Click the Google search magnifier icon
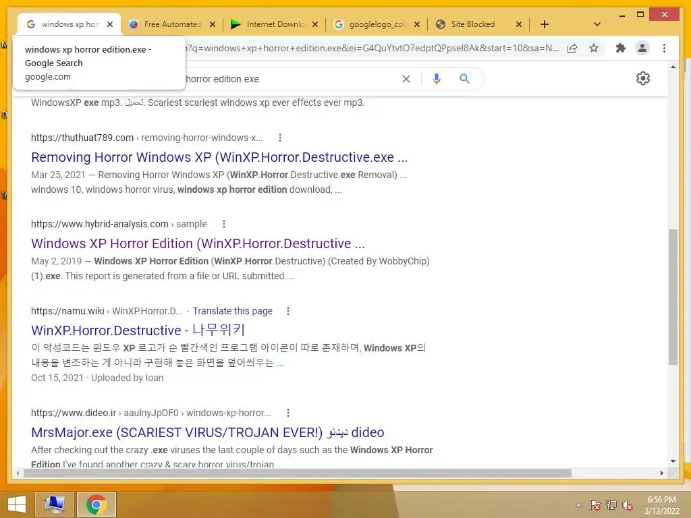This screenshot has width=691, height=518. tap(464, 79)
